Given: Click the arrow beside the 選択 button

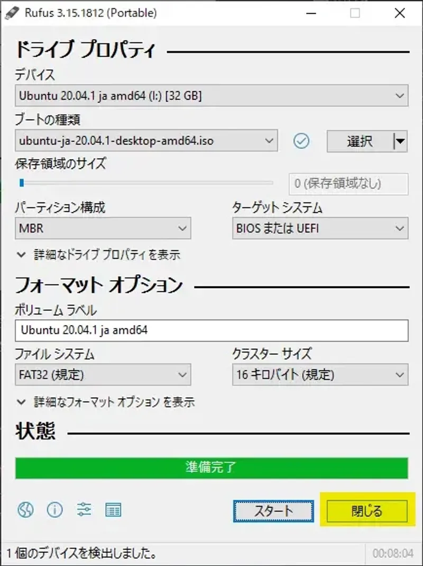Looking at the screenshot, I should (400, 141).
